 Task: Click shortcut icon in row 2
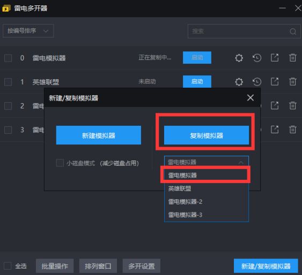pos(275,105)
